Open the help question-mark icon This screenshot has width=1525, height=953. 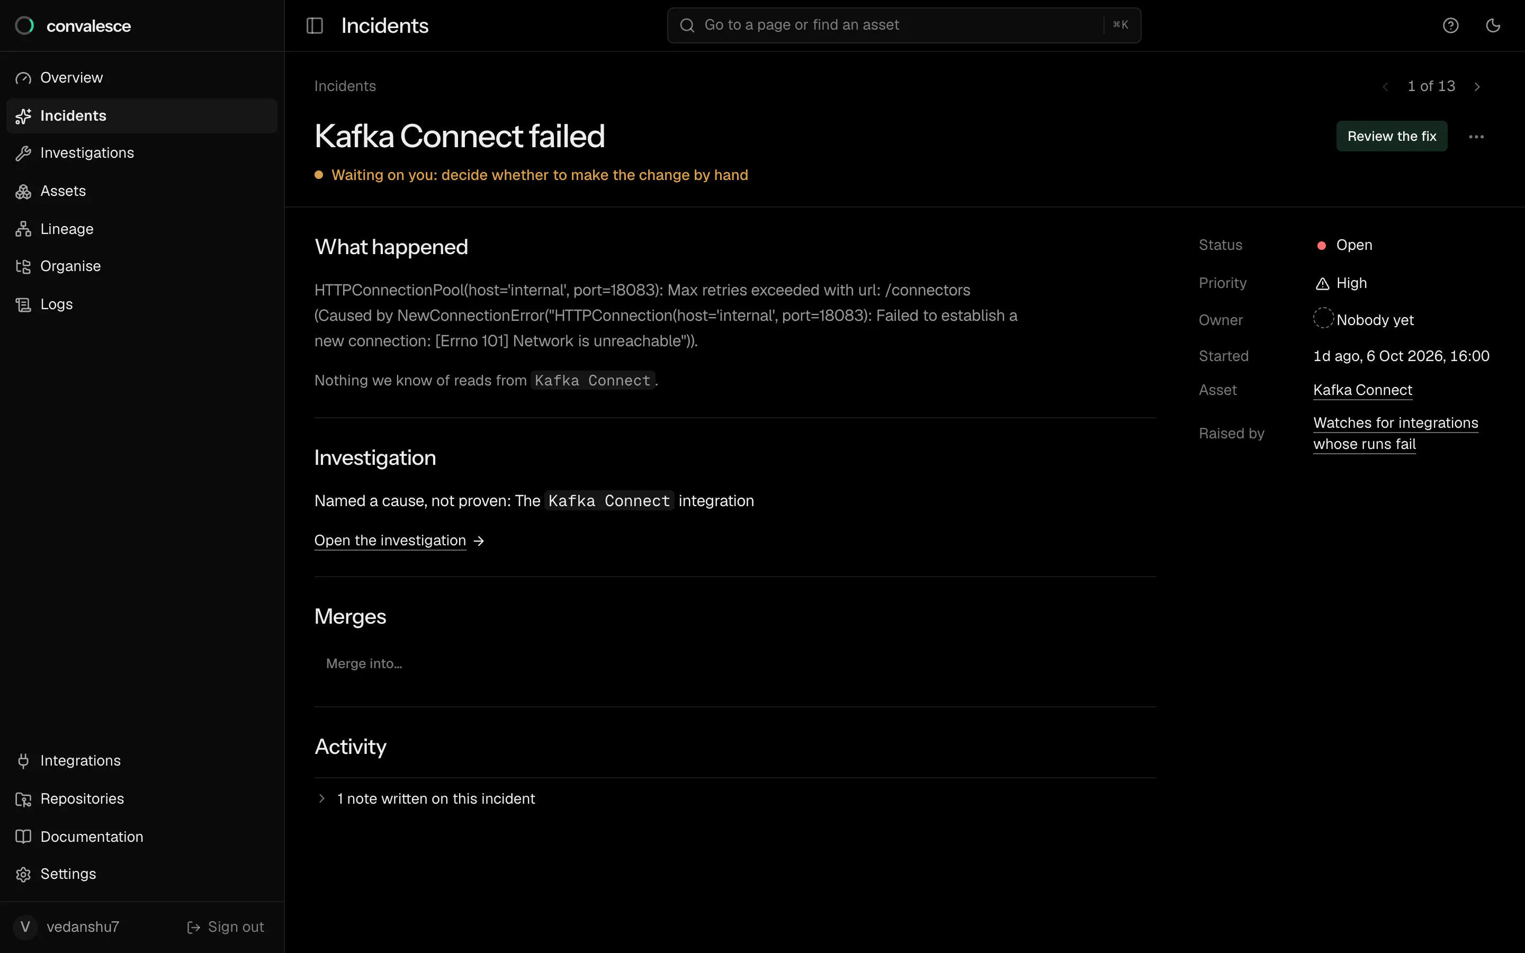pos(1451,25)
